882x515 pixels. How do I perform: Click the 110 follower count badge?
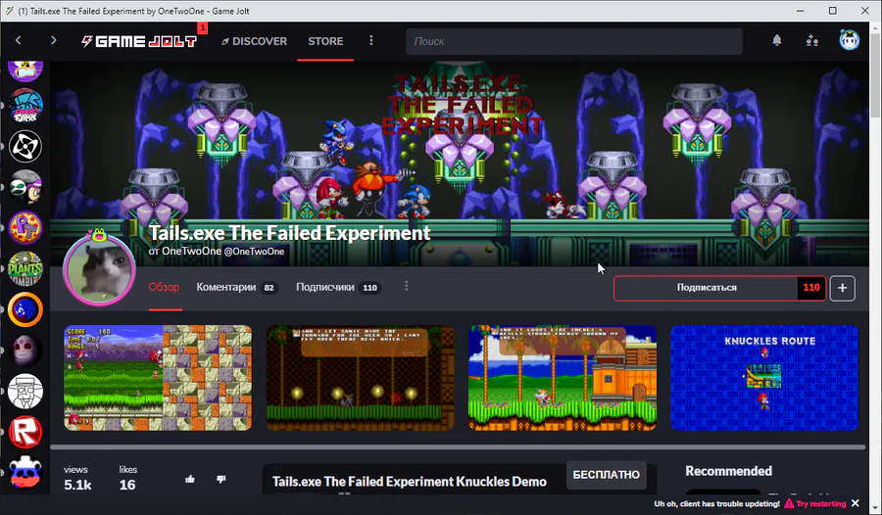(811, 288)
